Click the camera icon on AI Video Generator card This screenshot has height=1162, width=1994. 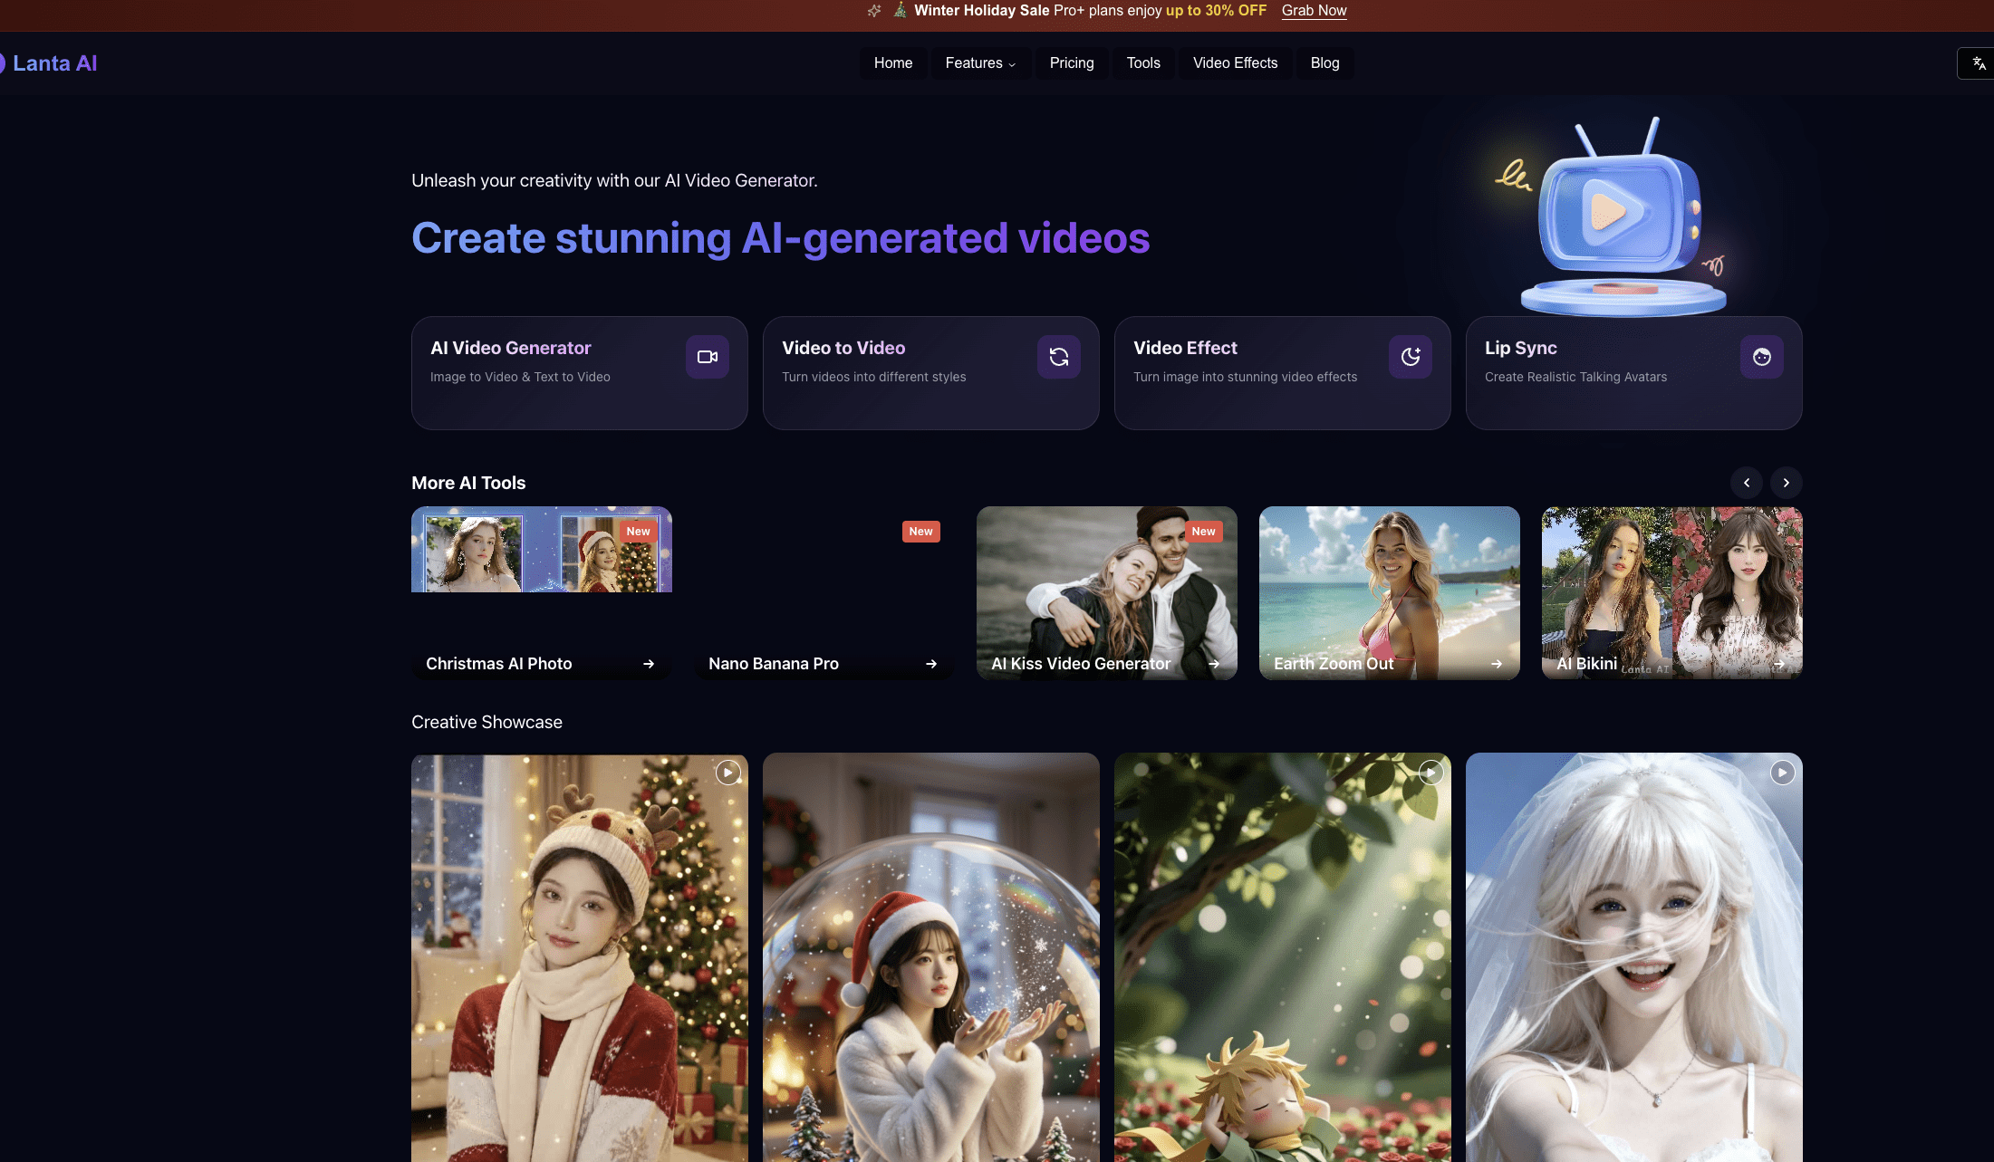tap(707, 357)
